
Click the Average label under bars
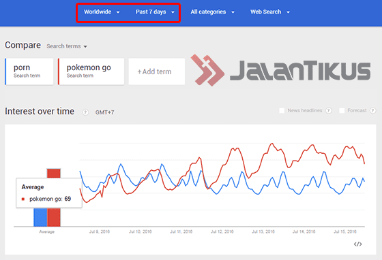coord(47,232)
